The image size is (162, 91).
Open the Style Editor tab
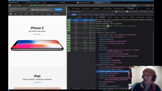pyautogui.click(x=107, y=9)
